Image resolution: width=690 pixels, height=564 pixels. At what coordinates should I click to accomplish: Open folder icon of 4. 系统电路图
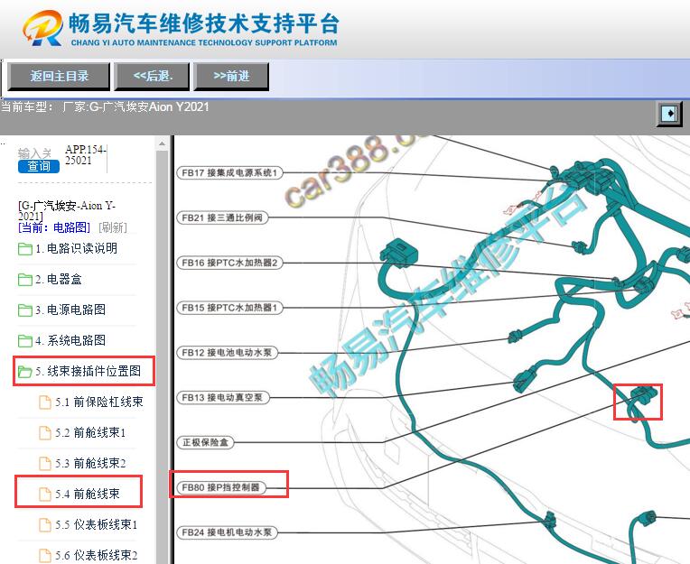(x=25, y=341)
